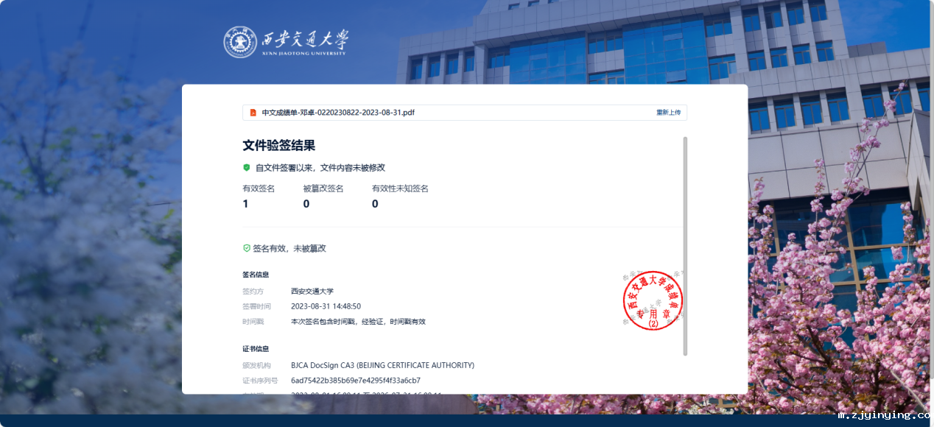Click the signing time 2023-08-31 14:48:50

tap(326, 306)
